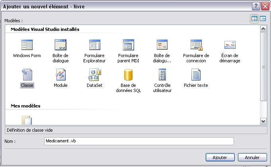Switch to small icons list view
The width and height of the screenshot is (271, 167).
263,19
